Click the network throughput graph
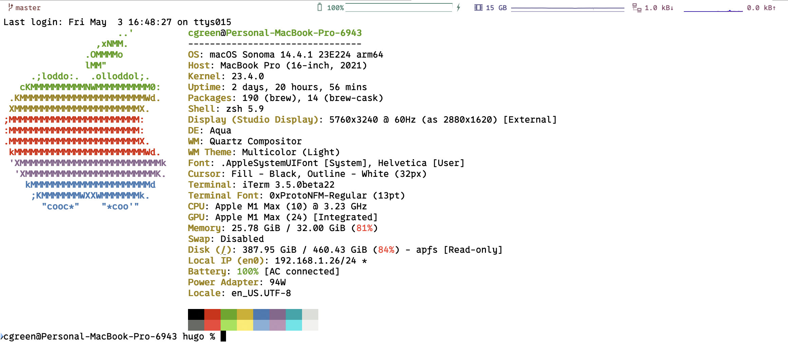The width and height of the screenshot is (788, 351). [x=713, y=10]
